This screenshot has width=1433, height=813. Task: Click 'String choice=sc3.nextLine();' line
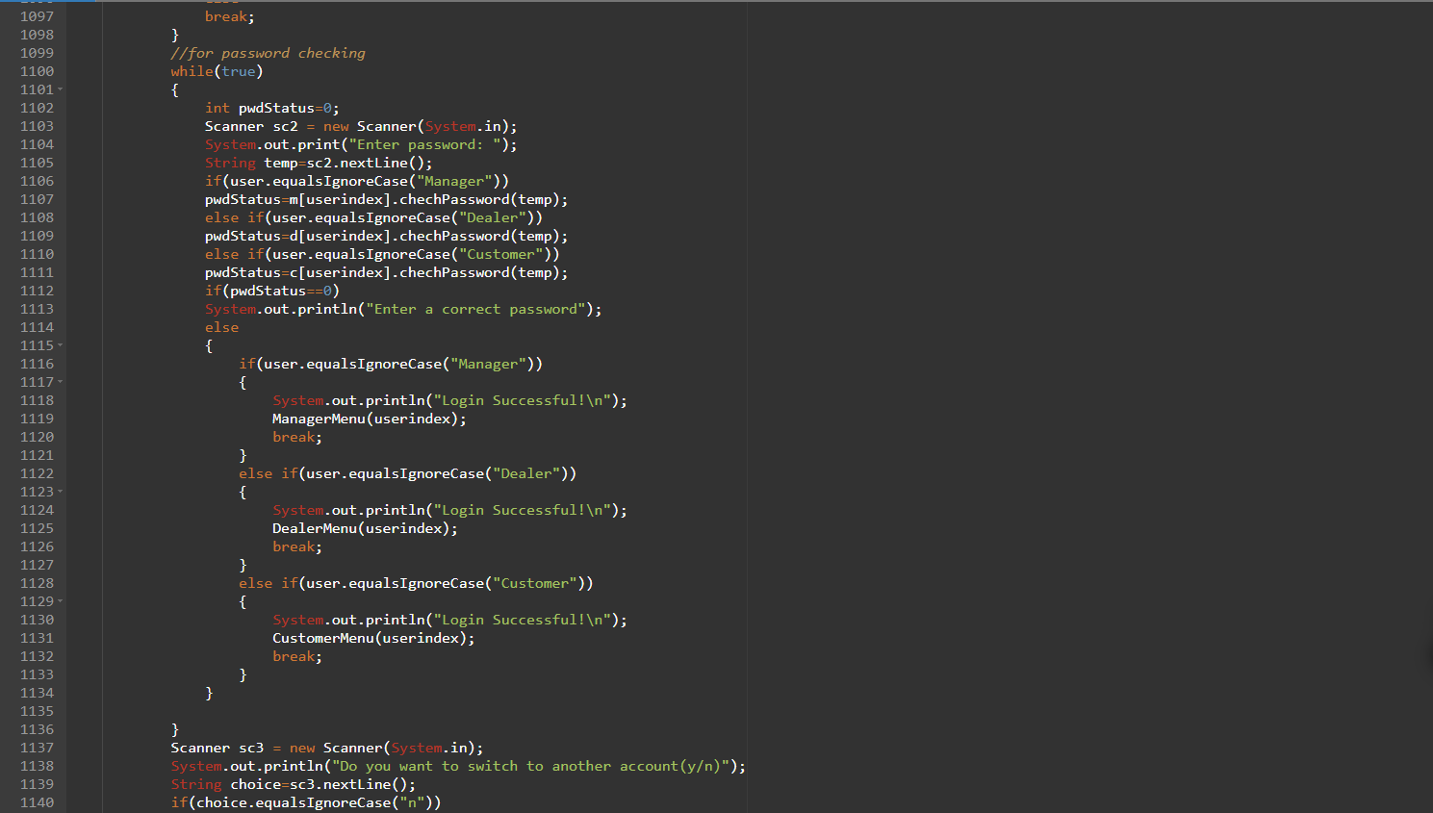[x=294, y=784]
